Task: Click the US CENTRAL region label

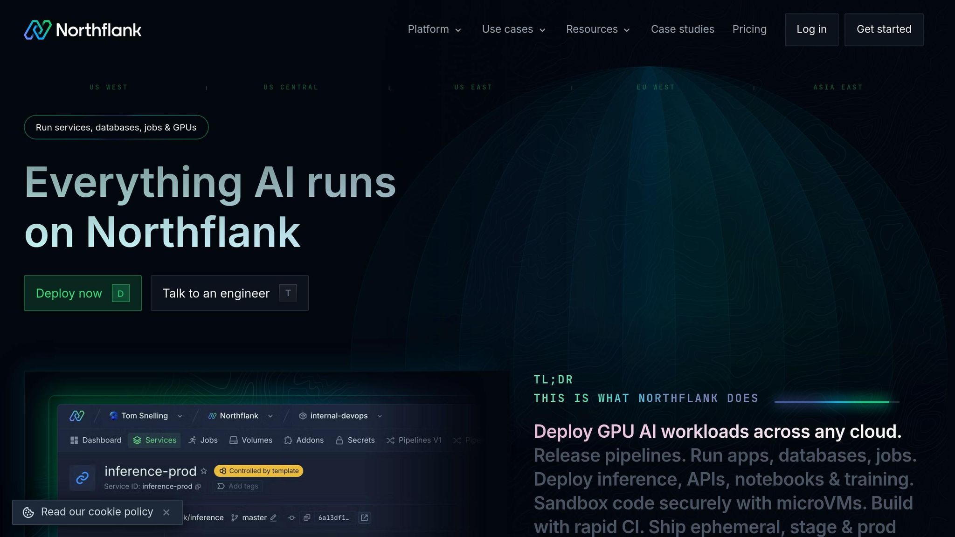Action: click(x=291, y=87)
